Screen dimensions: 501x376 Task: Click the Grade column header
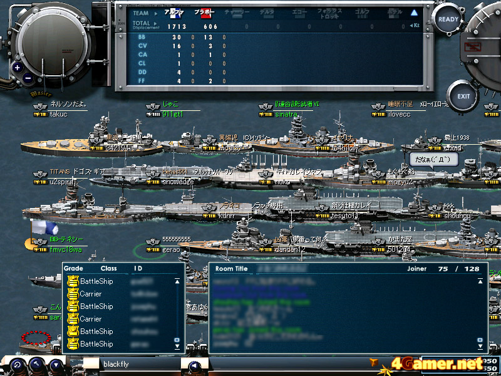(x=73, y=268)
